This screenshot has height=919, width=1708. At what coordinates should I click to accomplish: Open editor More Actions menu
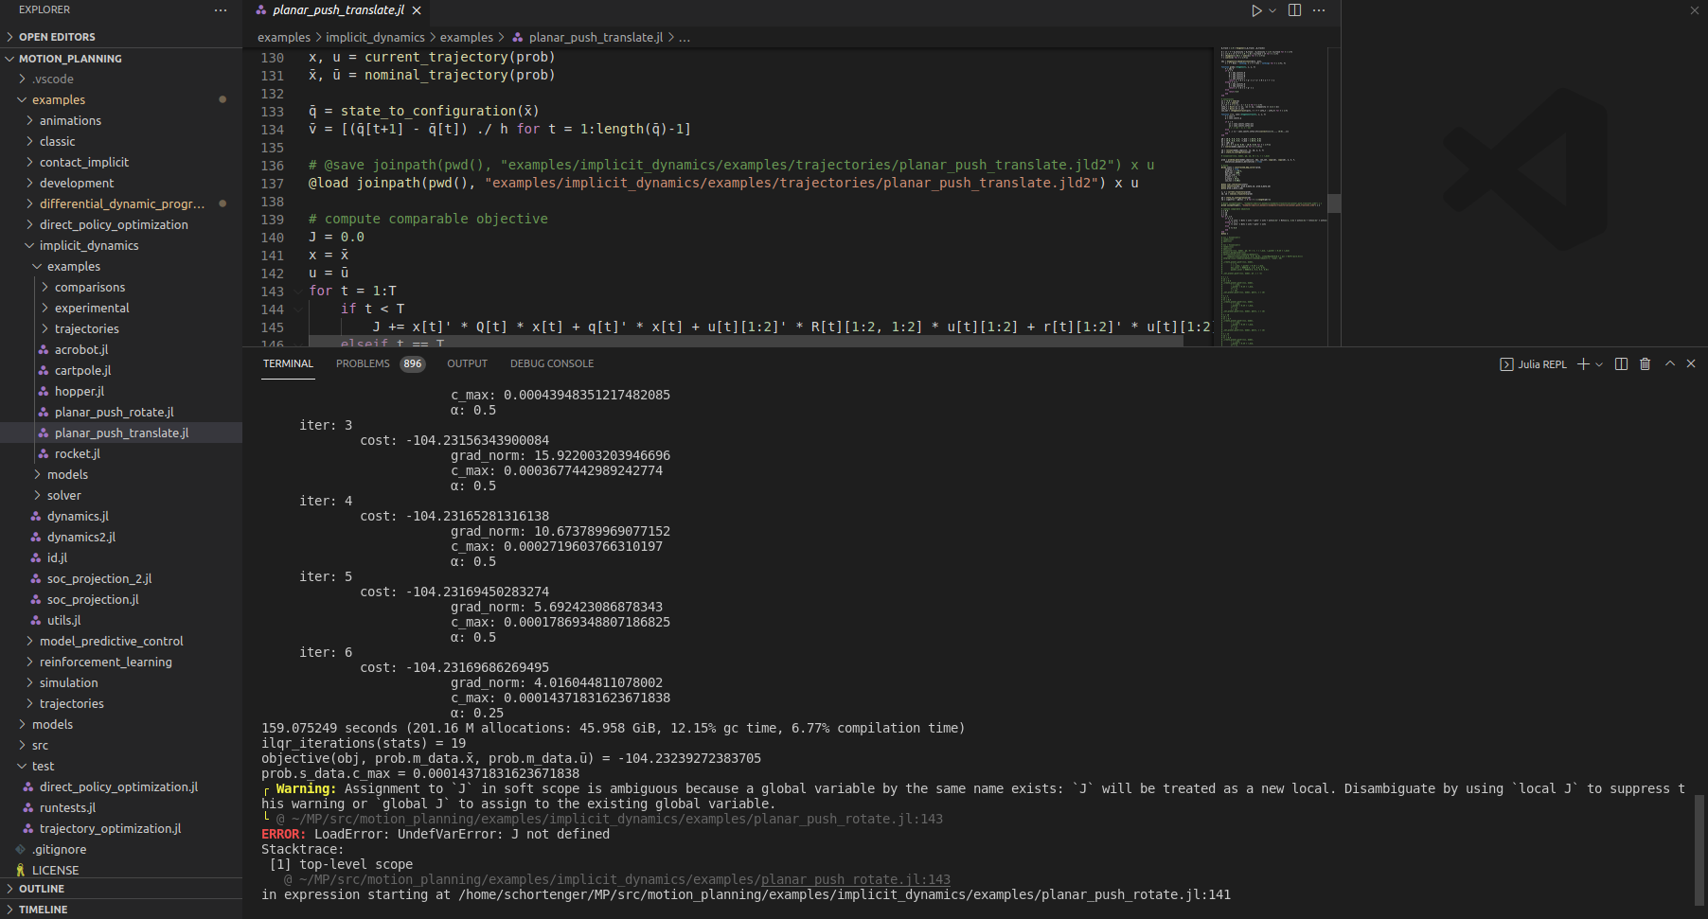click(x=1319, y=10)
